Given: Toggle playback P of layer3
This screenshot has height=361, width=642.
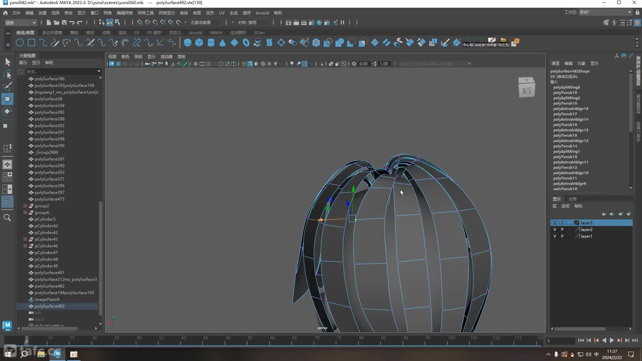Looking at the screenshot, I should [562, 223].
